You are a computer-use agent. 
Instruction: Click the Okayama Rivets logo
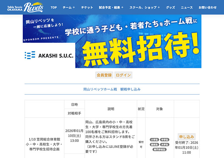pos(25,7)
